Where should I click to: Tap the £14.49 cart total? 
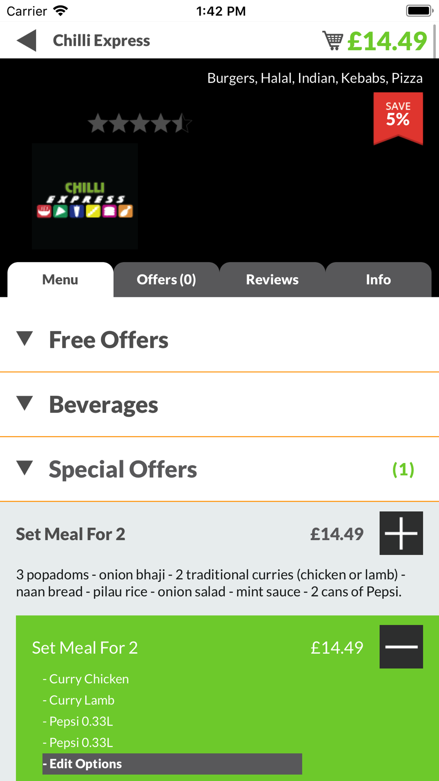pyautogui.click(x=387, y=41)
